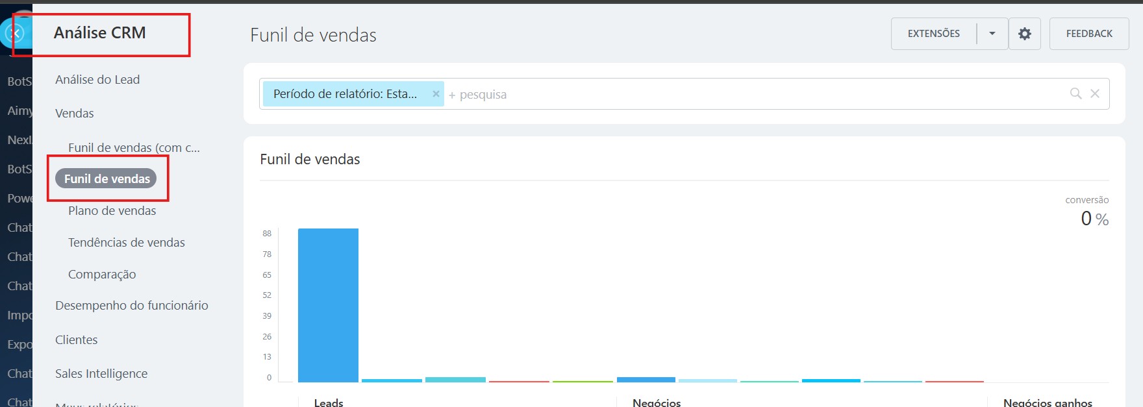Close the Análise CRM slider panel
The width and height of the screenshot is (1143, 407).
click(x=16, y=32)
